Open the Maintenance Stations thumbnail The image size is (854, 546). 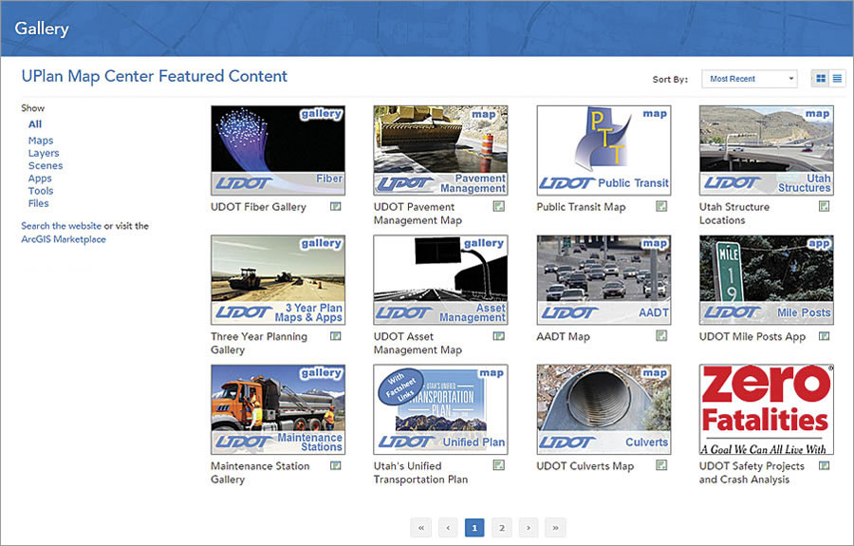tap(278, 410)
